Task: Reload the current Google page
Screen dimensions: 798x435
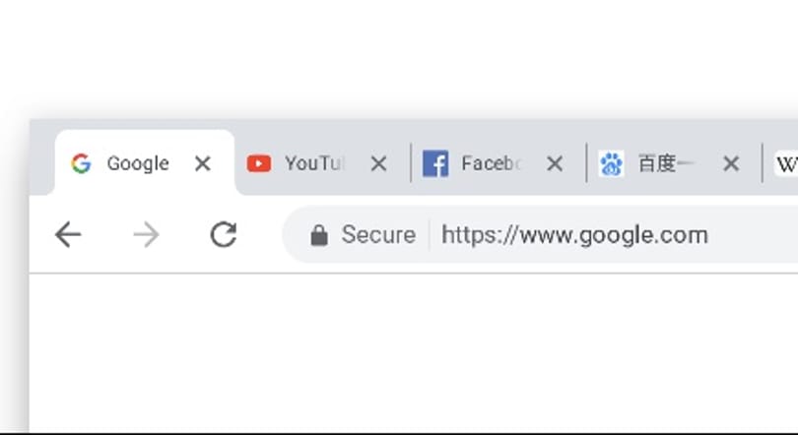Action: click(224, 234)
